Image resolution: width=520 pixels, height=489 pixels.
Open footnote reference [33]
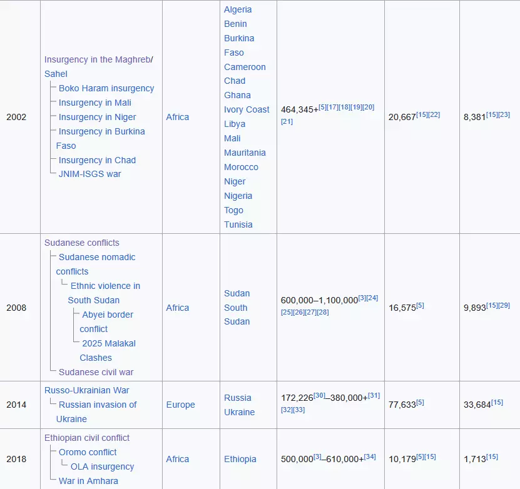pos(299,410)
